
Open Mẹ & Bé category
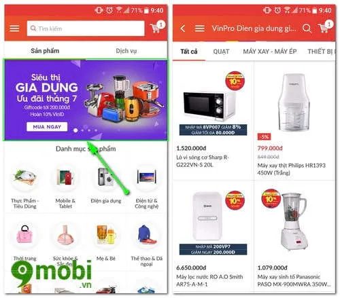tap(106, 242)
